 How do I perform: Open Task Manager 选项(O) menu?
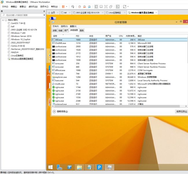point(64,26)
